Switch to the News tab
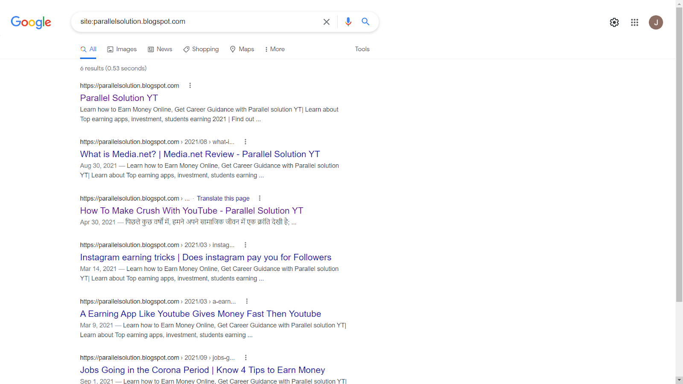 (x=160, y=49)
